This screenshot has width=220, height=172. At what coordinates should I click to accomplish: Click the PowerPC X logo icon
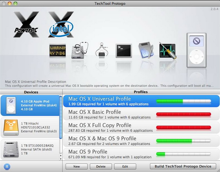(x=26, y=25)
